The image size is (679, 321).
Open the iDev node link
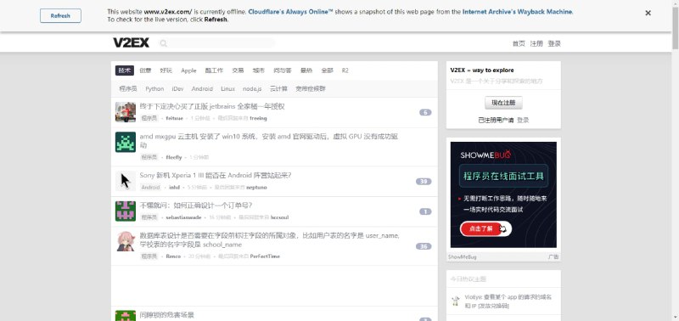(x=177, y=89)
